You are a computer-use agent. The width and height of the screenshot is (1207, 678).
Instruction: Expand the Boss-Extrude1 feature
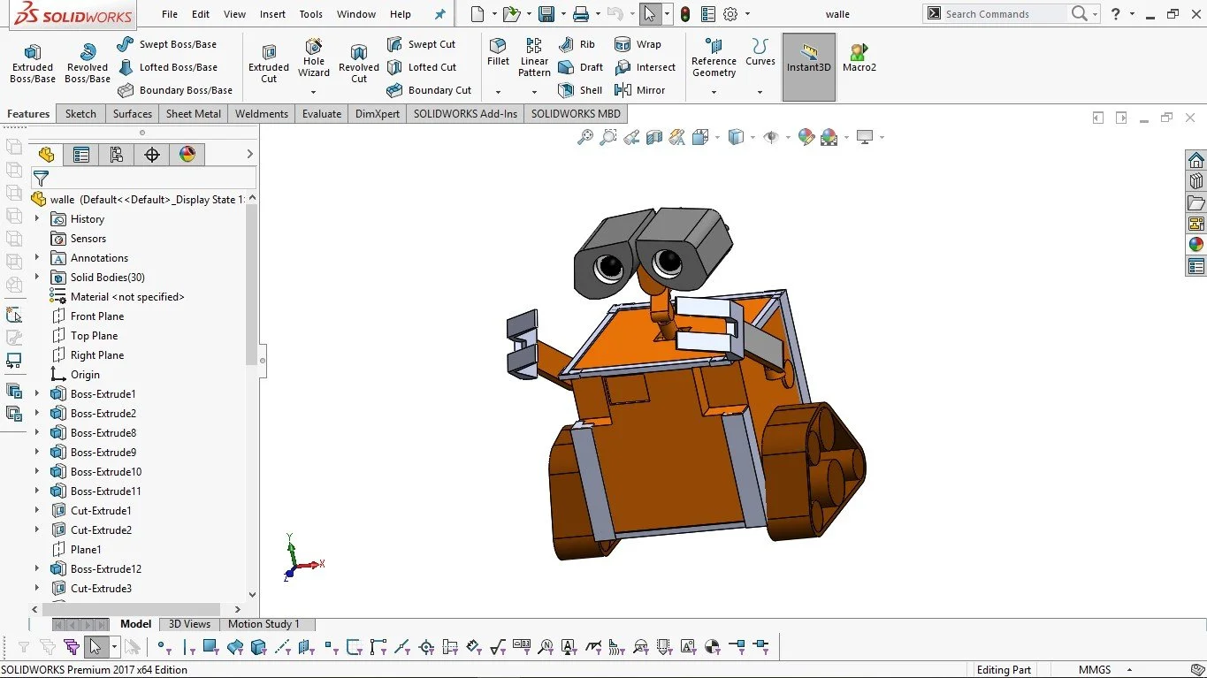coord(37,393)
